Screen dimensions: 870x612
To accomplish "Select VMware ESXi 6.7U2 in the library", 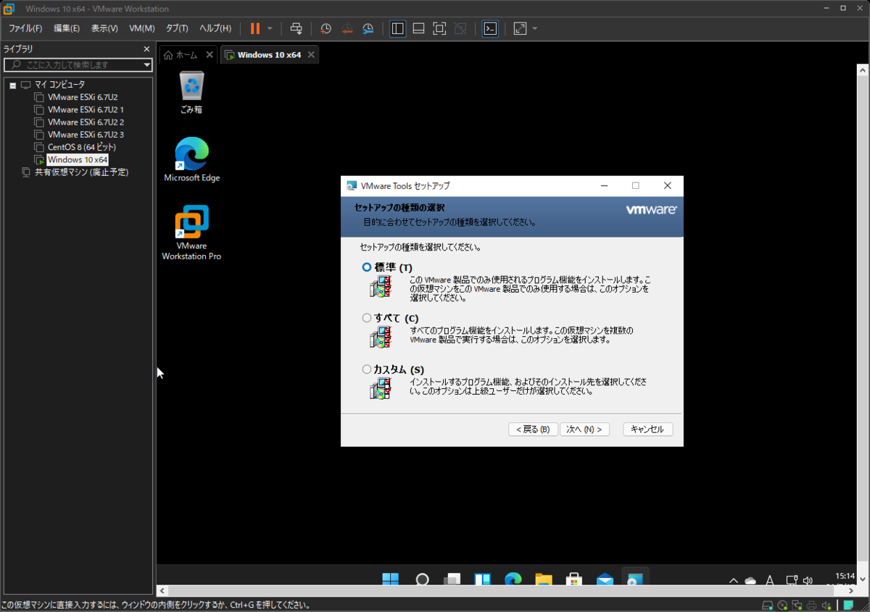I will pos(83,97).
